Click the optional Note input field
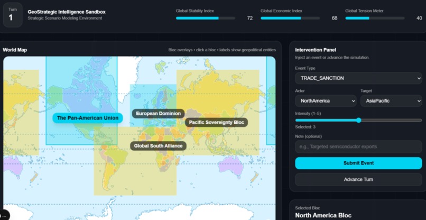 [358, 146]
